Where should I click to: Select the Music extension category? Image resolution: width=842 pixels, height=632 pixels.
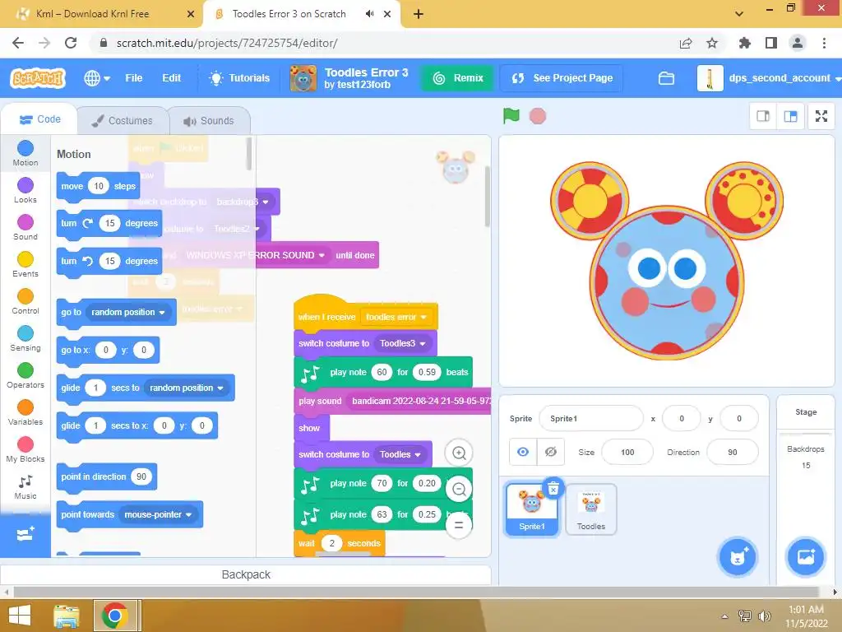[x=25, y=487]
